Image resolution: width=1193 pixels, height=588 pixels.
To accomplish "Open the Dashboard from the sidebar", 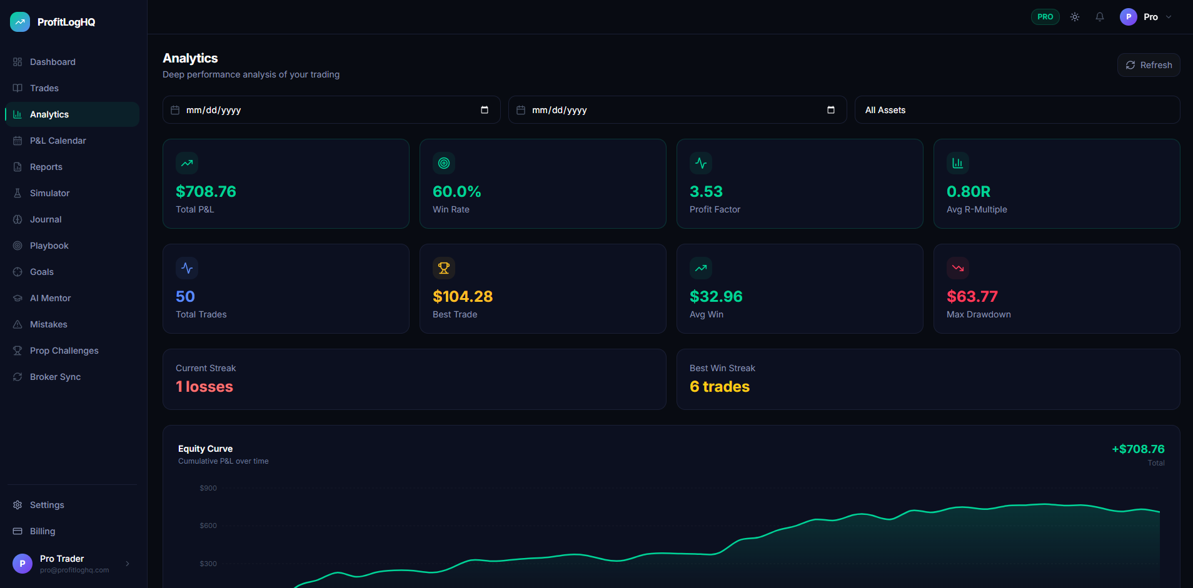I will pos(53,62).
